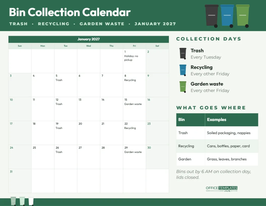Select the 'Holiday: no pickup' entry
The width and height of the screenshot is (266, 206).
(131, 58)
